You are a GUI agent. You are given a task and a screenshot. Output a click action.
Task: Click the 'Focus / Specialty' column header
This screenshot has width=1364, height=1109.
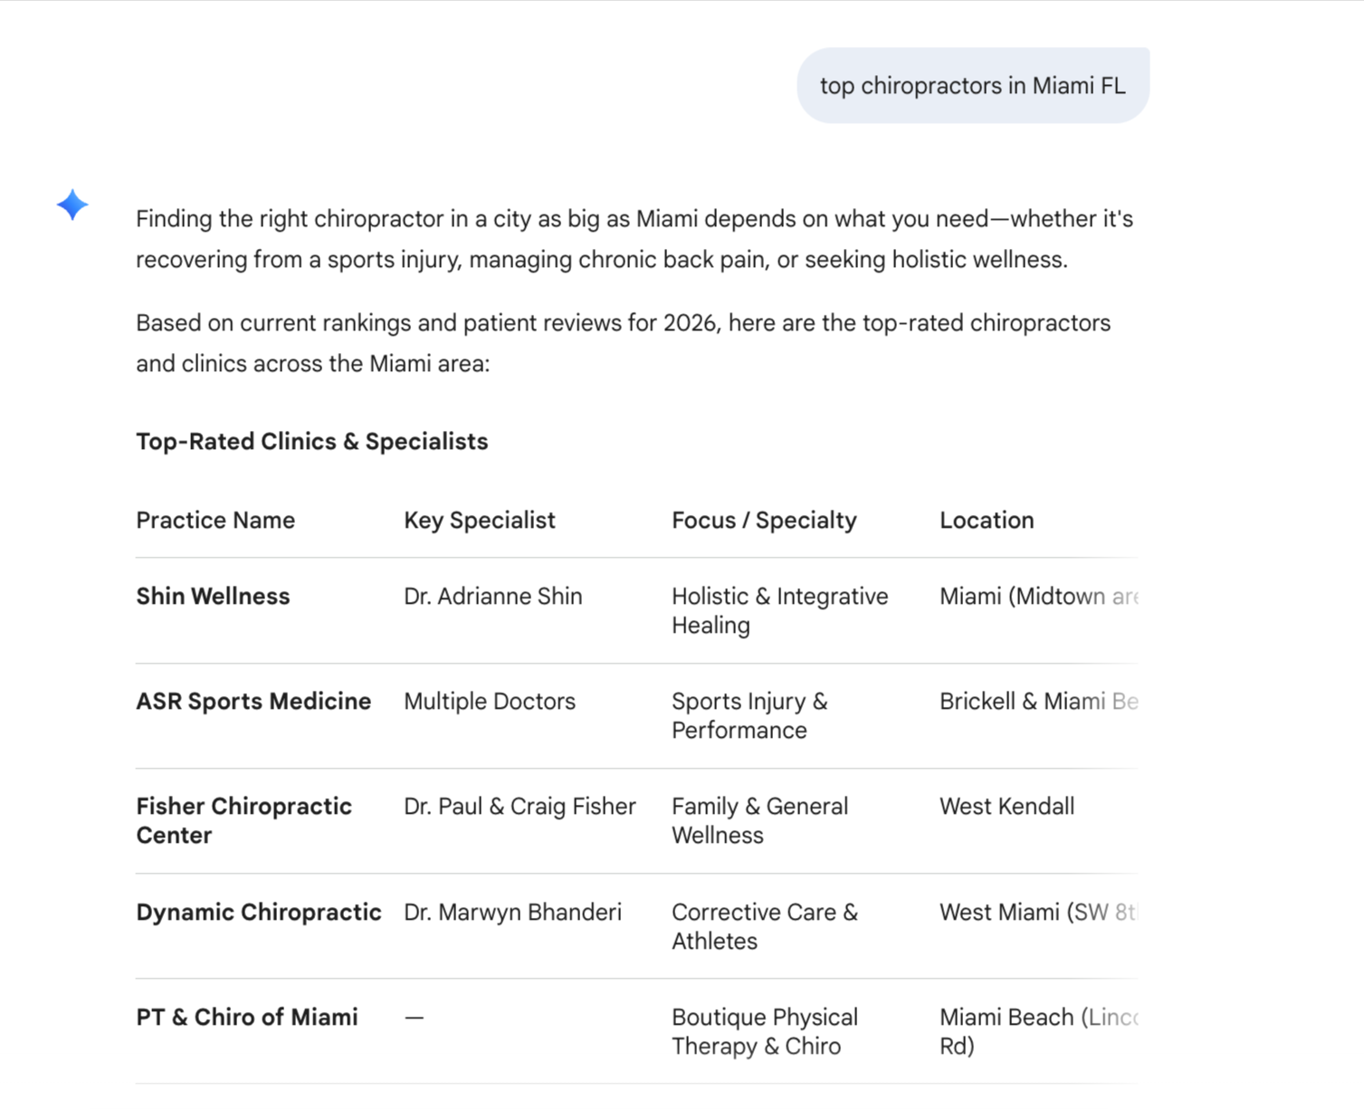point(763,521)
